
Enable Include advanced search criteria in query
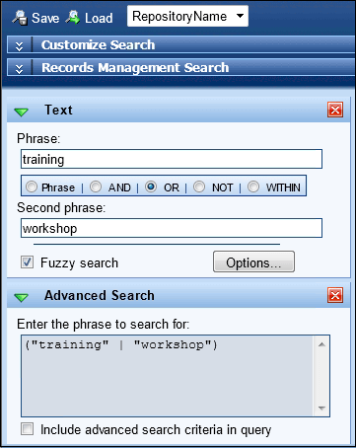(27, 429)
